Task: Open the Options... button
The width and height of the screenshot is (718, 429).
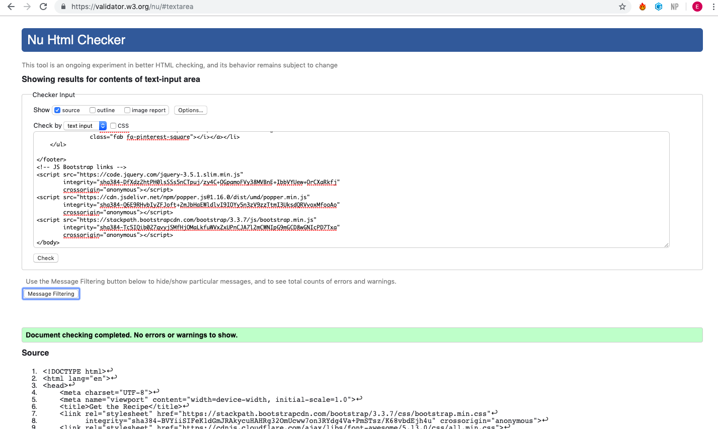Action: [x=191, y=110]
